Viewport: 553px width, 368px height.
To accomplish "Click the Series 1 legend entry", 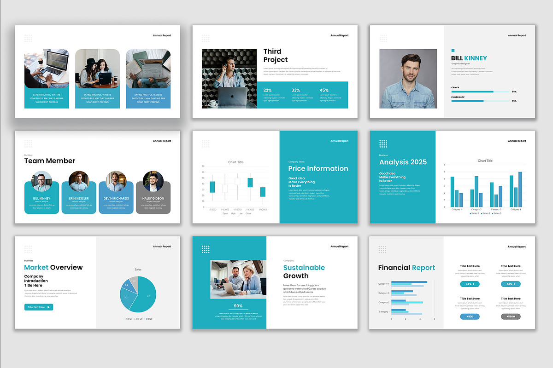I will 474,213.
